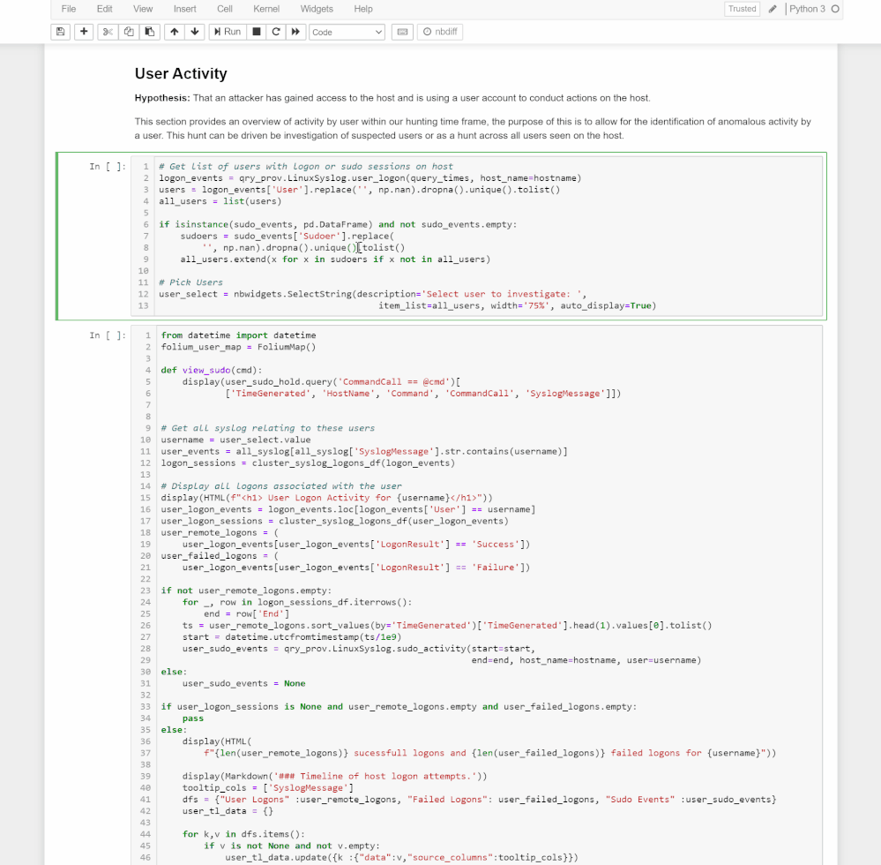Move selected cell up arrow
The image size is (881, 865).
tap(175, 32)
